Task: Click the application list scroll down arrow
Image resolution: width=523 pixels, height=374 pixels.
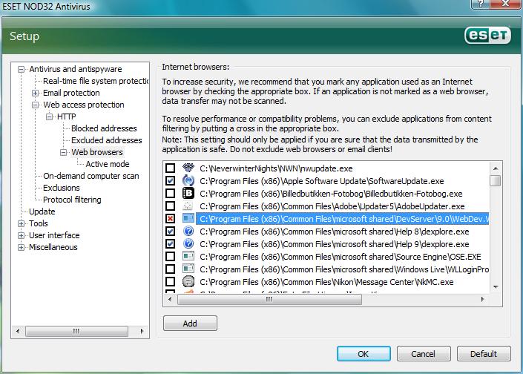Action: pyautogui.click(x=496, y=287)
